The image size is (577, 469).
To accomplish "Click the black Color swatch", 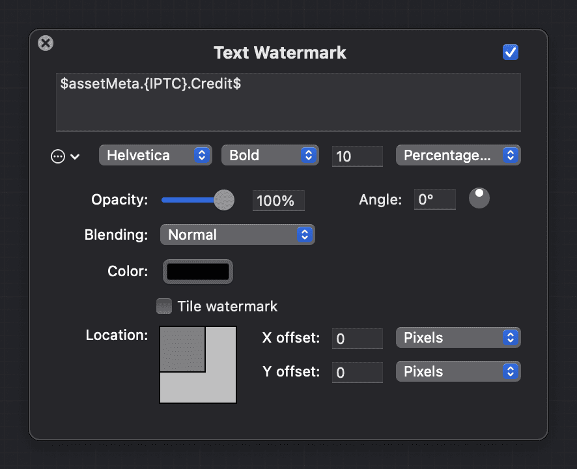I will (x=198, y=272).
